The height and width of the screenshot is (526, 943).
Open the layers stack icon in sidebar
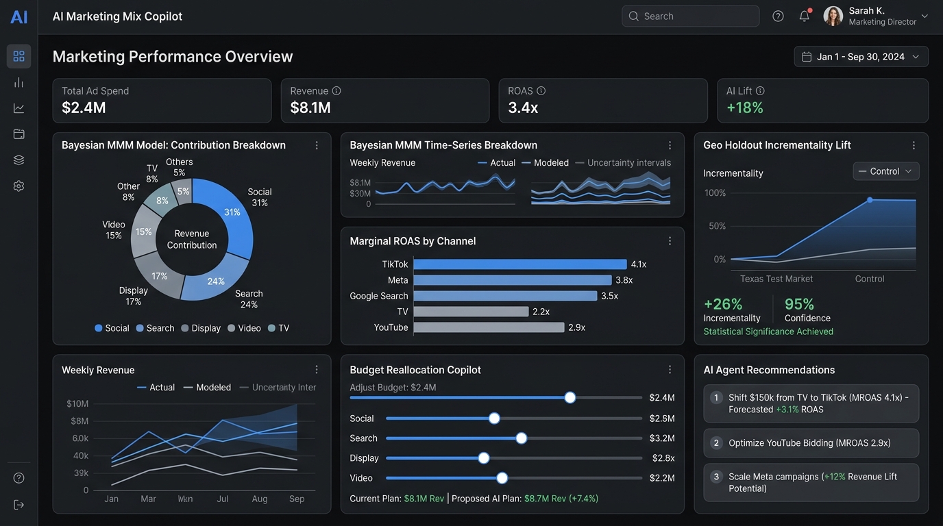[19, 160]
